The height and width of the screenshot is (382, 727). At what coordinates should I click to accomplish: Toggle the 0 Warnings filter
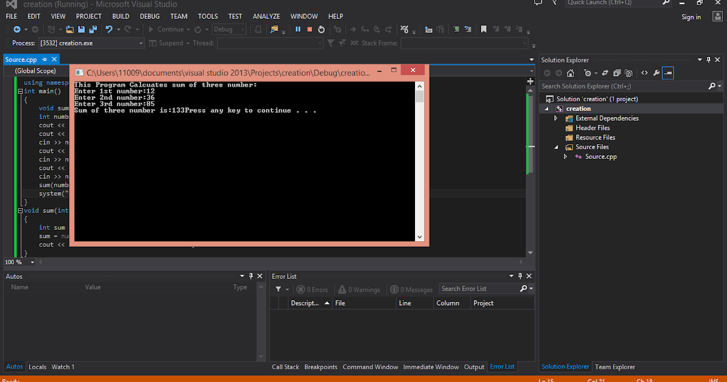coord(359,289)
